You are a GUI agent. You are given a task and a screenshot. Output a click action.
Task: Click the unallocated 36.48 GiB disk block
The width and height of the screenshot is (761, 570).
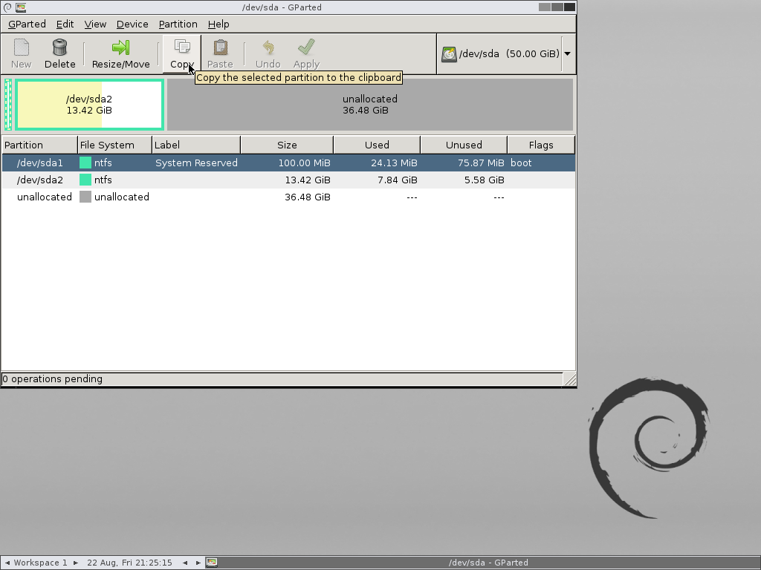pyautogui.click(x=369, y=105)
